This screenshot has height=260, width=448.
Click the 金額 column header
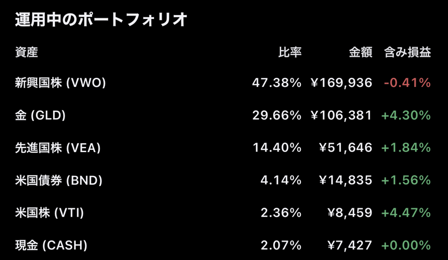361,52
